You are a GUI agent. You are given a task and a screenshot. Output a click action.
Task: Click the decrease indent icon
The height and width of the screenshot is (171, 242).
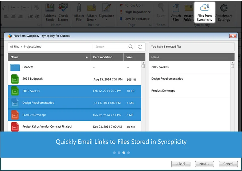point(30,16)
